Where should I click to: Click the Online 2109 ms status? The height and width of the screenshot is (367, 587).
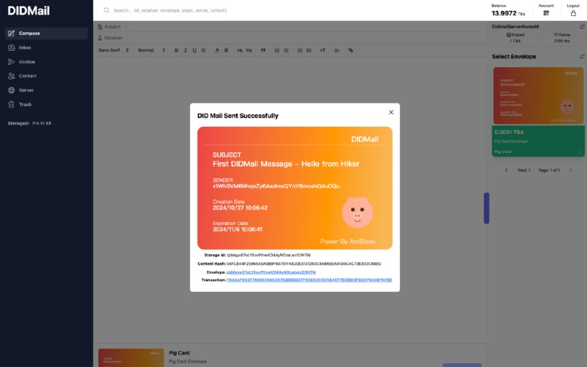click(x=562, y=37)
